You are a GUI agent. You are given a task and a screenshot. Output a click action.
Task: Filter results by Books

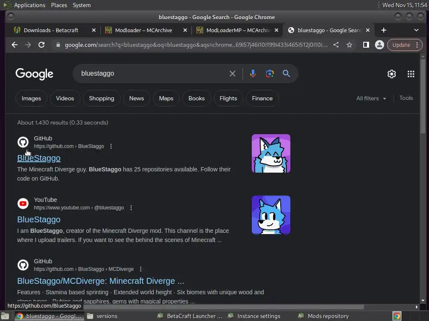click(196, 98)
